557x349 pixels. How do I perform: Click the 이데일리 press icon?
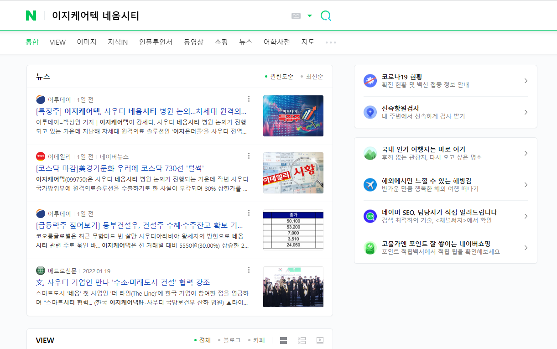(x=41, y=156)
